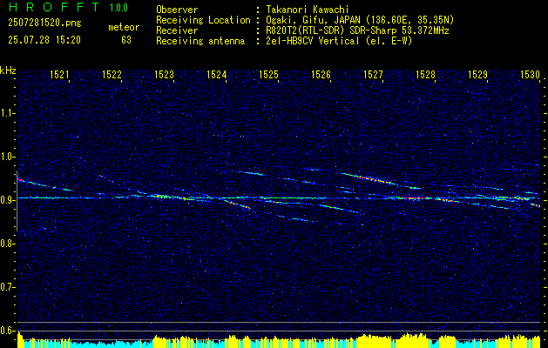Click the 0.9 kHz frequency label
The width and height of the screenshot is (548, 348).
[7, 200]
